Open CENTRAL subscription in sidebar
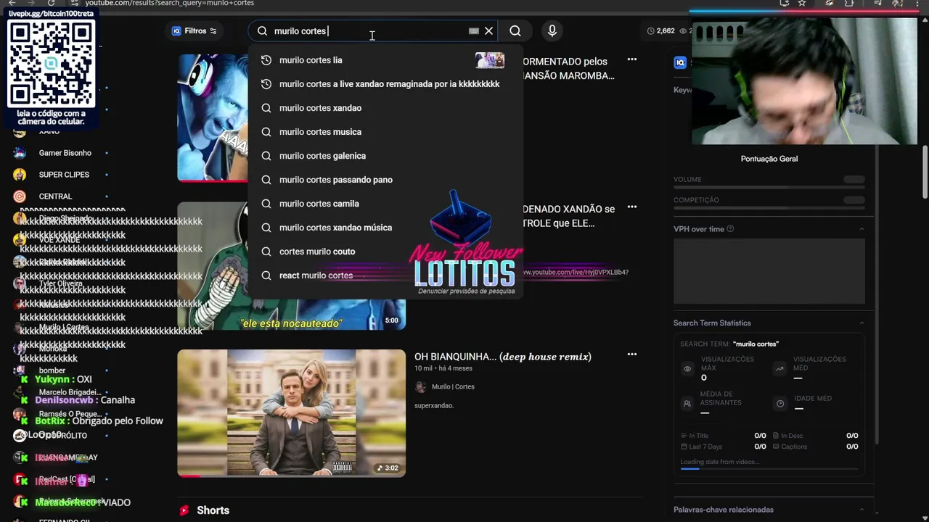 click(x=55, y=196)
